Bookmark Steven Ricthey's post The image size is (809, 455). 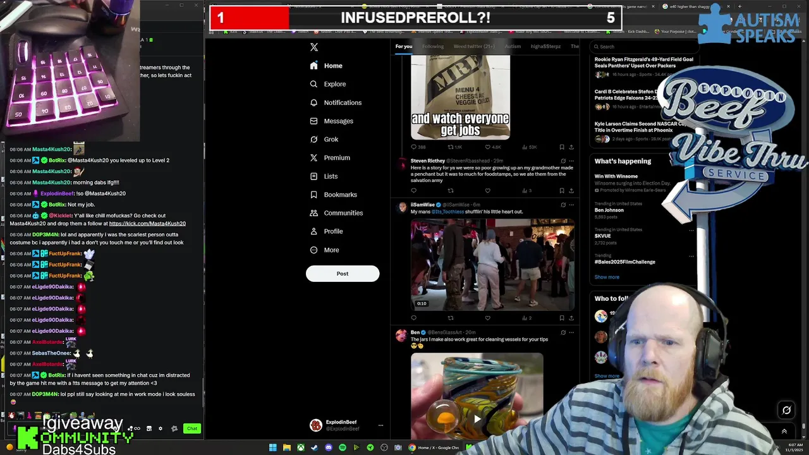(x=562, y=190)
